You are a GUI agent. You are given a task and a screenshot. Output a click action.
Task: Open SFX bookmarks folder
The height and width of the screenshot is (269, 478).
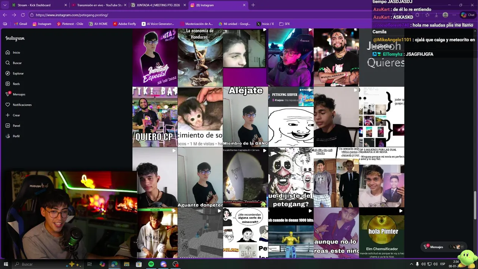[285, 24]
